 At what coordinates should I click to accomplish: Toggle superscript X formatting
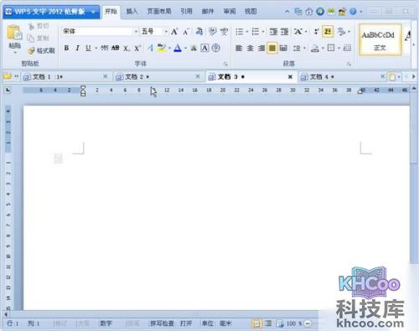[x=137, y=48]
